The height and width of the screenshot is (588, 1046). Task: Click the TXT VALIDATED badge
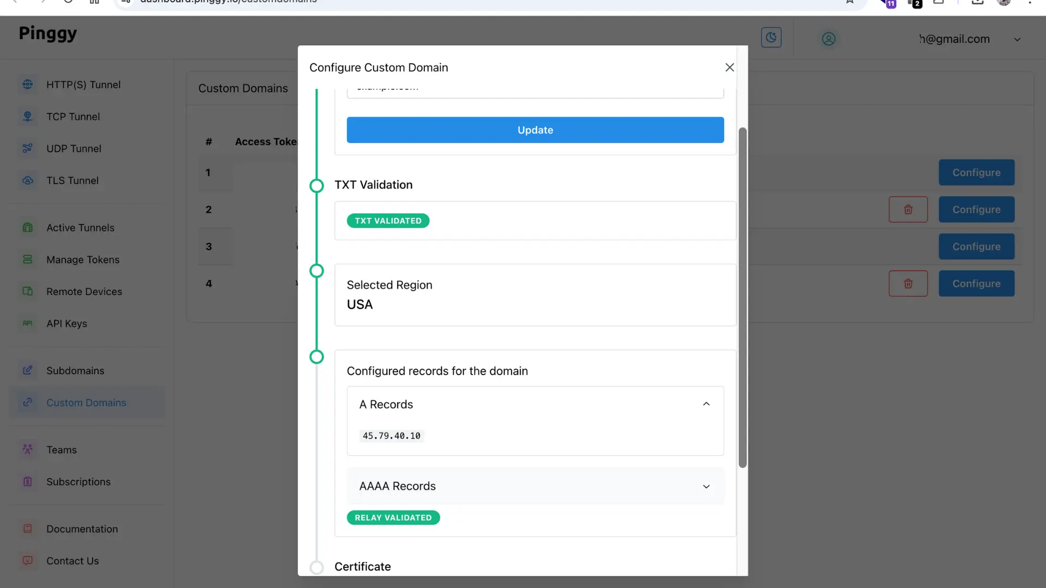point(388,220)
